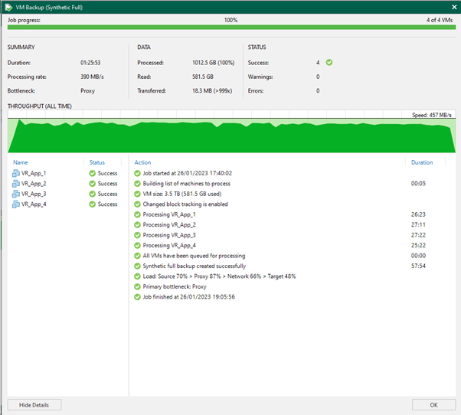Click the VM icon next to VR_App_2
This screenshot has height=415, width=461.
pos(16,184)
